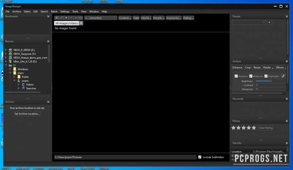Open the Window menu
Screen dimensions: 293x170
click(x=94, y=12)
